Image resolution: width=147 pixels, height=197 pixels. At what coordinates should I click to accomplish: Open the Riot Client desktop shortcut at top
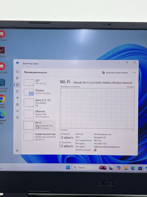pyautogui.click(x=3, y=35)
